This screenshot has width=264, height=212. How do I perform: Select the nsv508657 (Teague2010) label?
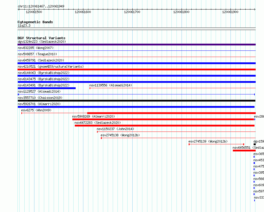coord(37,54)
